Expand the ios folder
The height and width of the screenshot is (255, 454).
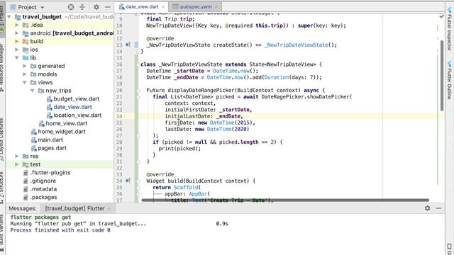17,50
